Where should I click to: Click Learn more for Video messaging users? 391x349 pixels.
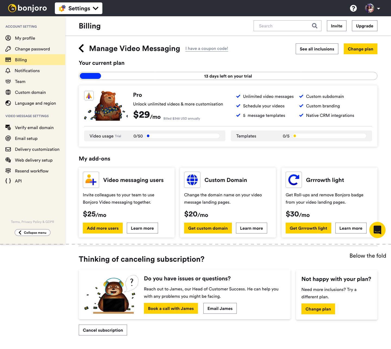point(142,228)
